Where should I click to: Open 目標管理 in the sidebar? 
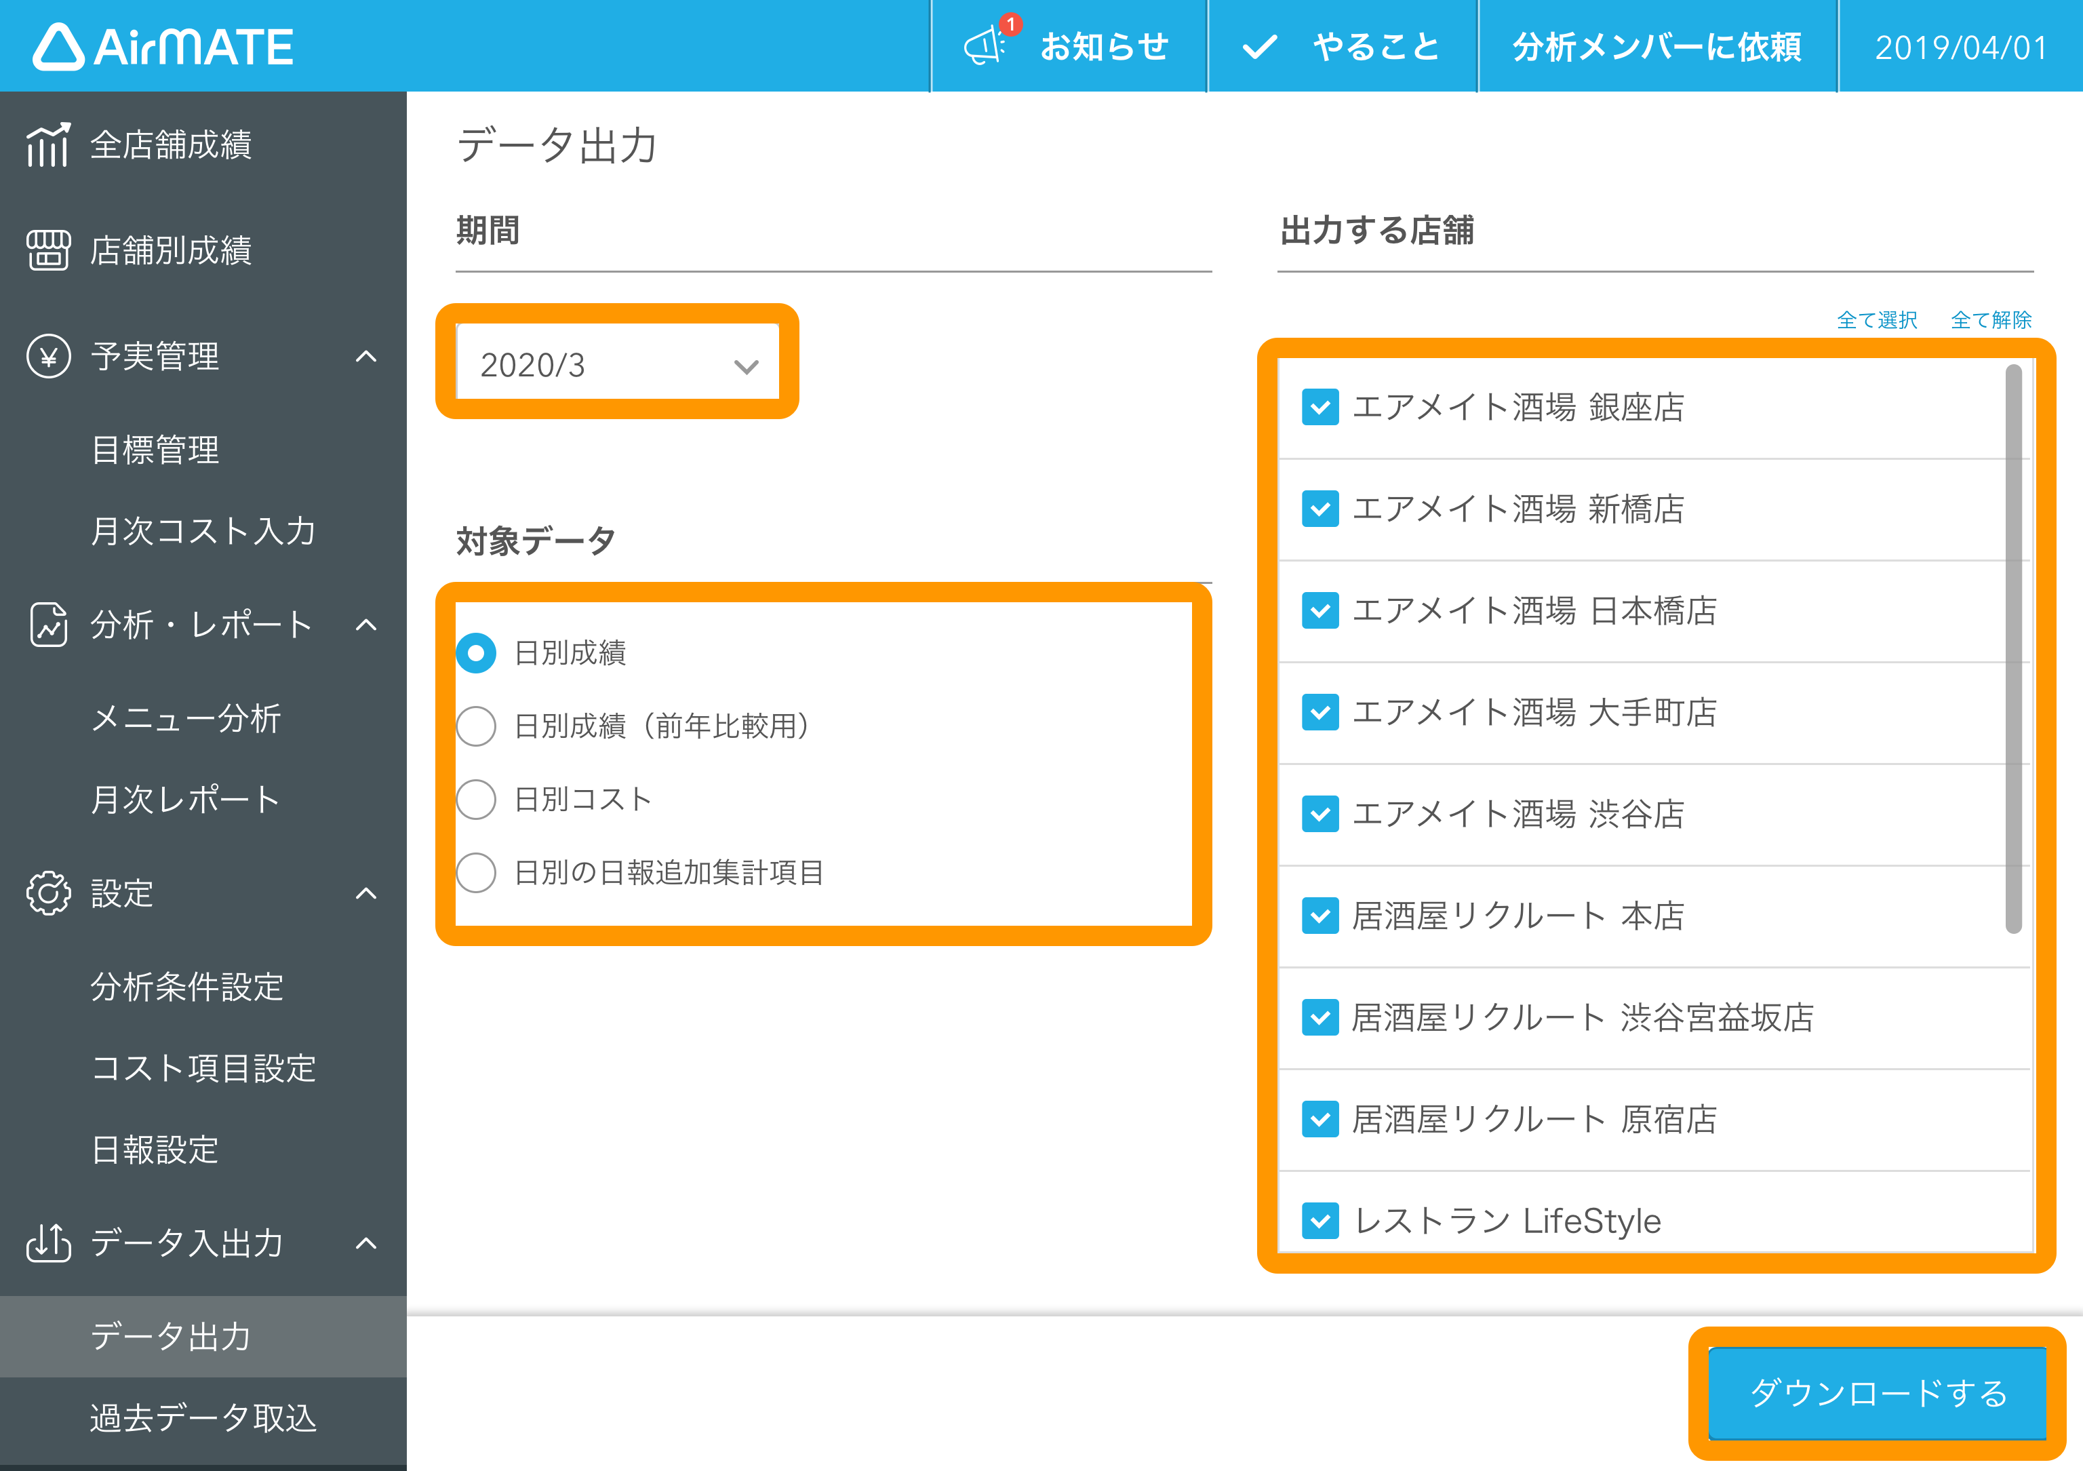(x=155, y=450)
